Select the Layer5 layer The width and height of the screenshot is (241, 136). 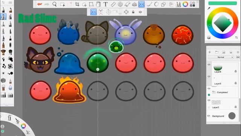[x=226, y=80]
